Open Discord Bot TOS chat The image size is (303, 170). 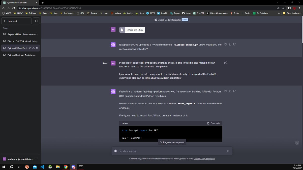tap(20, 41)
